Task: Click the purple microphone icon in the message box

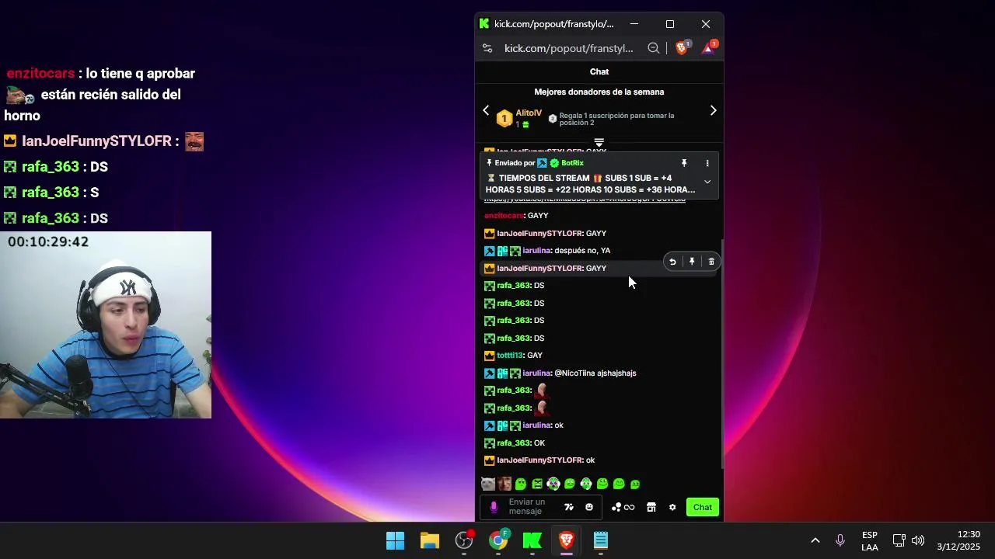Action: point(494,507)
